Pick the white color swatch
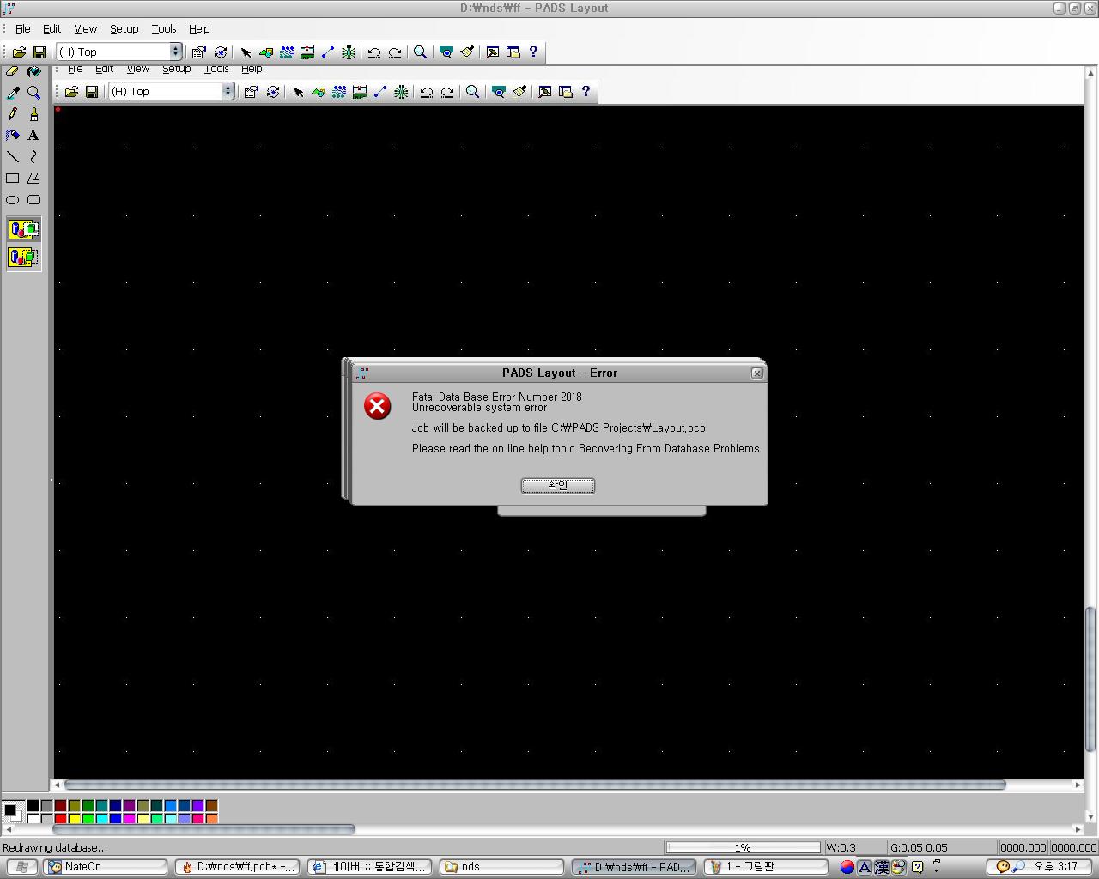The height and width of the screenshot is (879, 1099). coord(33,818)
